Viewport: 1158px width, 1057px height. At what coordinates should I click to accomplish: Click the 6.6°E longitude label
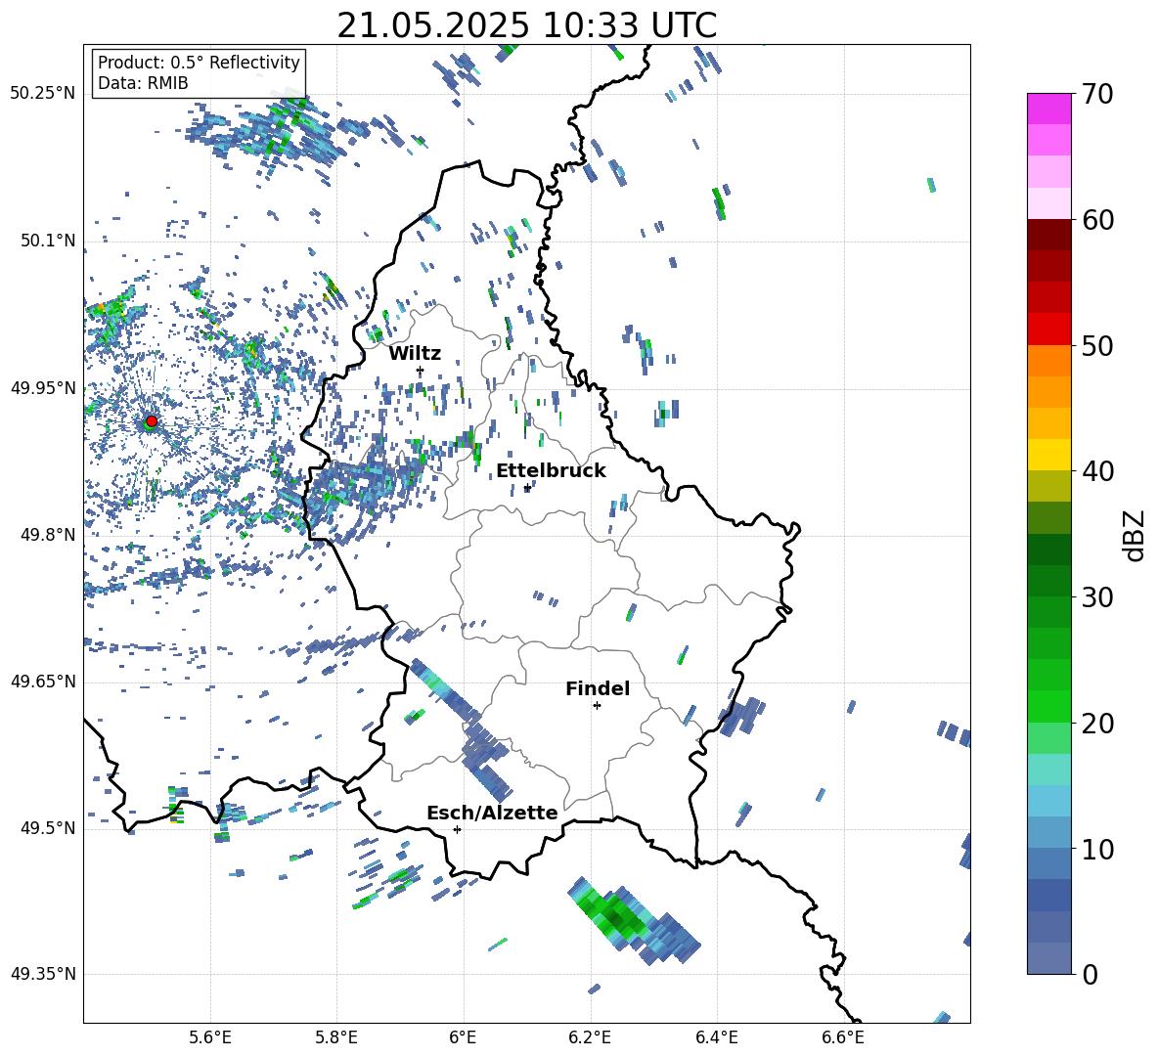pyautogui.click(x=843, y=1037)
